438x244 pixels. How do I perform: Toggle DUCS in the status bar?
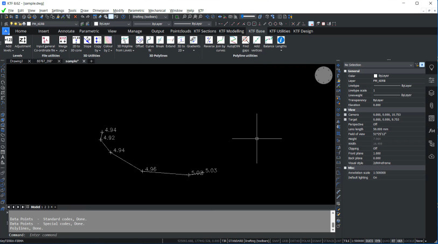coord(369,241)
